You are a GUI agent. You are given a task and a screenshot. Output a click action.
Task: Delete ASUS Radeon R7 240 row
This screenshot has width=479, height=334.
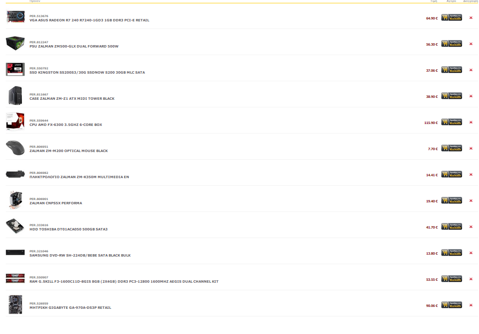(471, 18)
